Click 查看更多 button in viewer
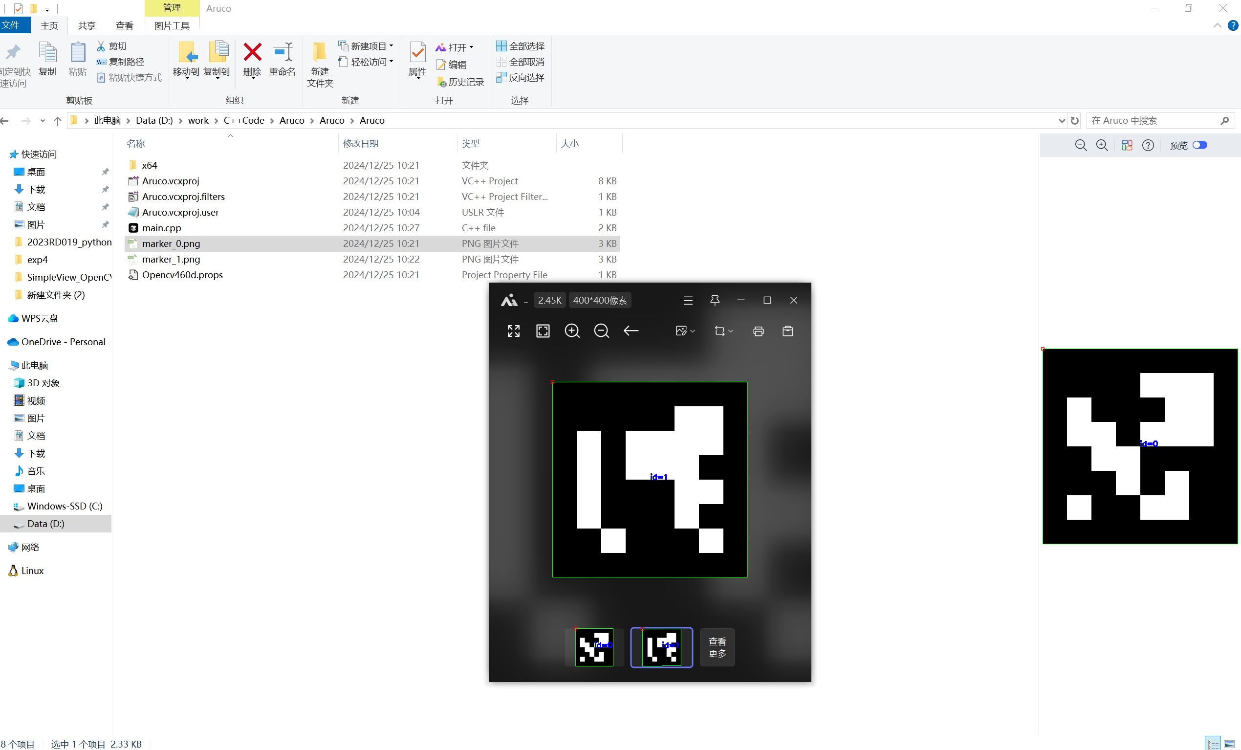 (717, 647)
